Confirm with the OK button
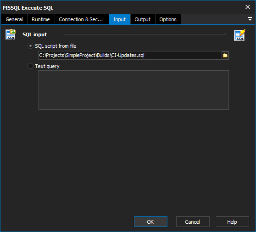Viewport: 256px width, 232px height. (x=150, y=222)
